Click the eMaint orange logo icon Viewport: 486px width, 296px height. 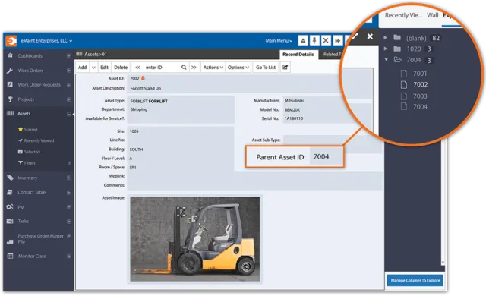11,41
